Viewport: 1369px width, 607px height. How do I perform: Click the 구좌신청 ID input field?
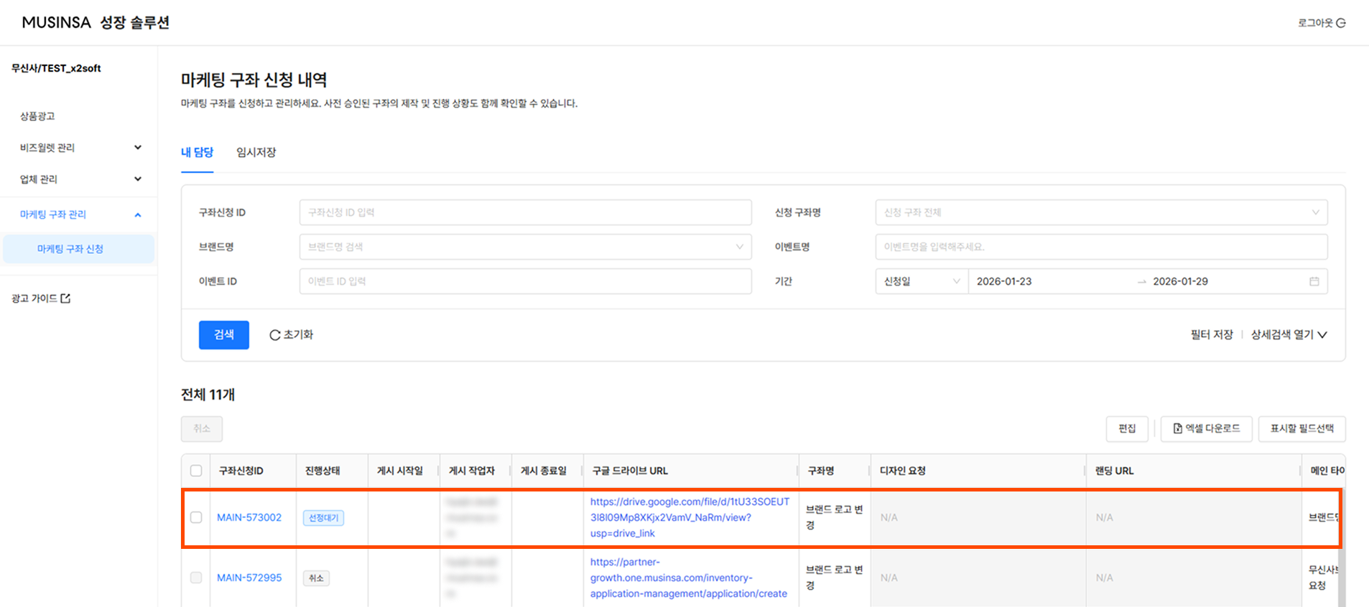point(524,212)
